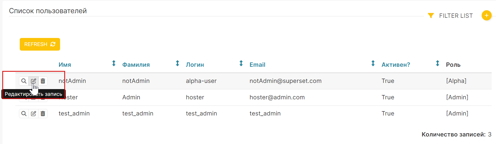Click the yellow filter funnel icon
The width and height of the screenshot is (496, 144).
[431, 16]
